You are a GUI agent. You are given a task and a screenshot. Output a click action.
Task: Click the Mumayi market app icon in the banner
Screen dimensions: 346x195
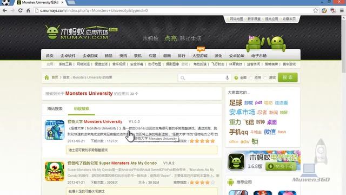pyautogui.click(x=236, y=161)
